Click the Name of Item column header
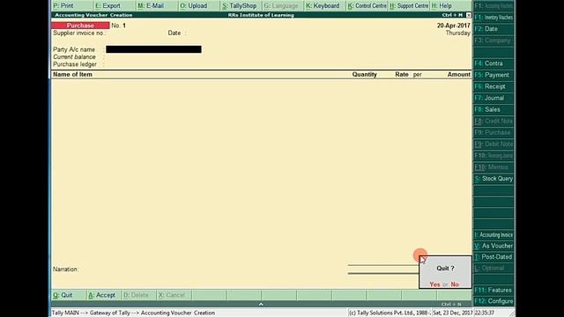The height and width of the screenshot is (317, 564). click(x=72, y=74)
